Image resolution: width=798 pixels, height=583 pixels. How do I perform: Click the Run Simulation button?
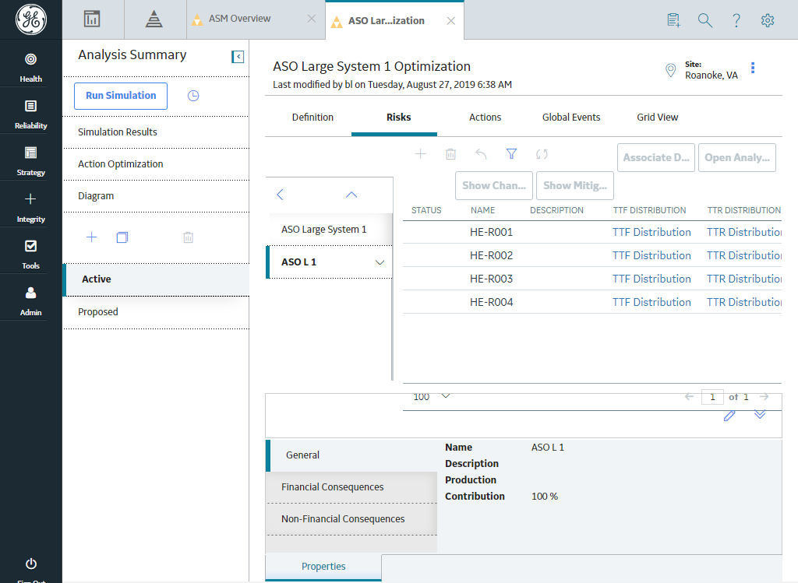pyautogui.click(x=121, y=96)
